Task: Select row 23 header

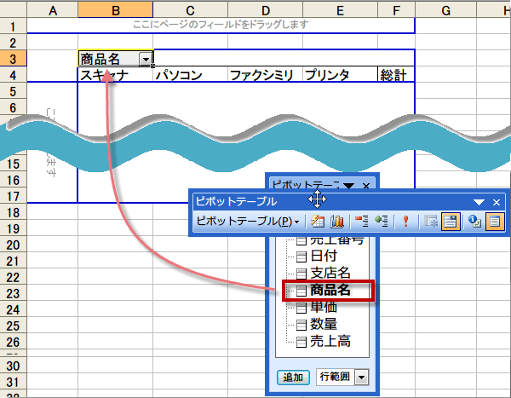Action: coord(13,293)
